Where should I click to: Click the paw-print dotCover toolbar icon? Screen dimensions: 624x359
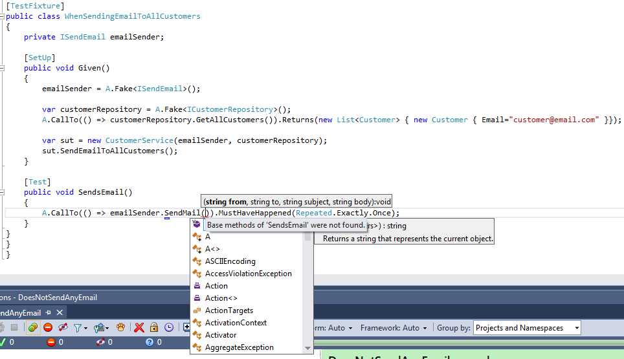[x=120, y=327]
